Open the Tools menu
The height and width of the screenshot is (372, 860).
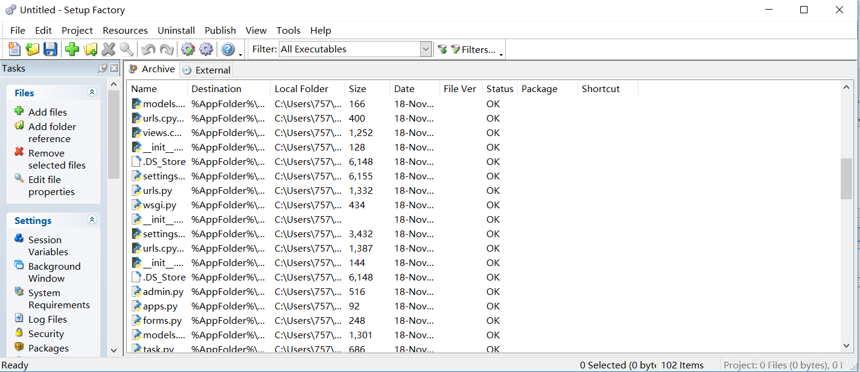288,30
